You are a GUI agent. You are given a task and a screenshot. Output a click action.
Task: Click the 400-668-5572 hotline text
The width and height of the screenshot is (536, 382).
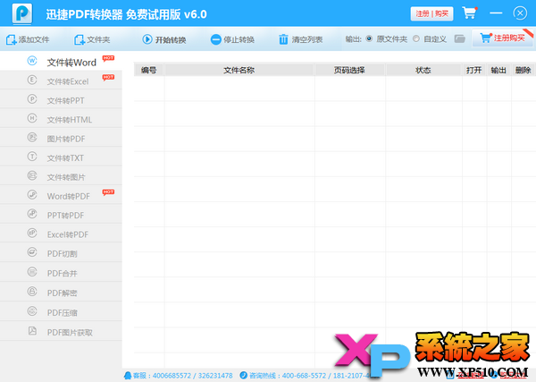tap(304, 376)
